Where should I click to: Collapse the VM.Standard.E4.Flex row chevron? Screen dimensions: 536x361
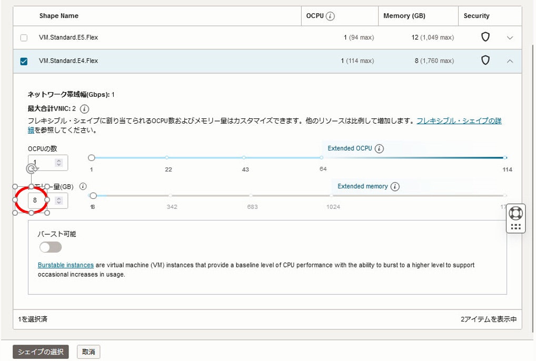[510, 61]
